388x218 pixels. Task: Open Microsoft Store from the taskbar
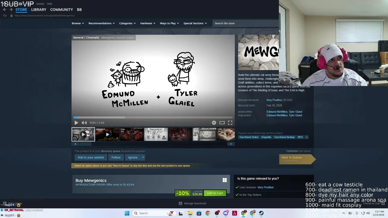(199, 213)
